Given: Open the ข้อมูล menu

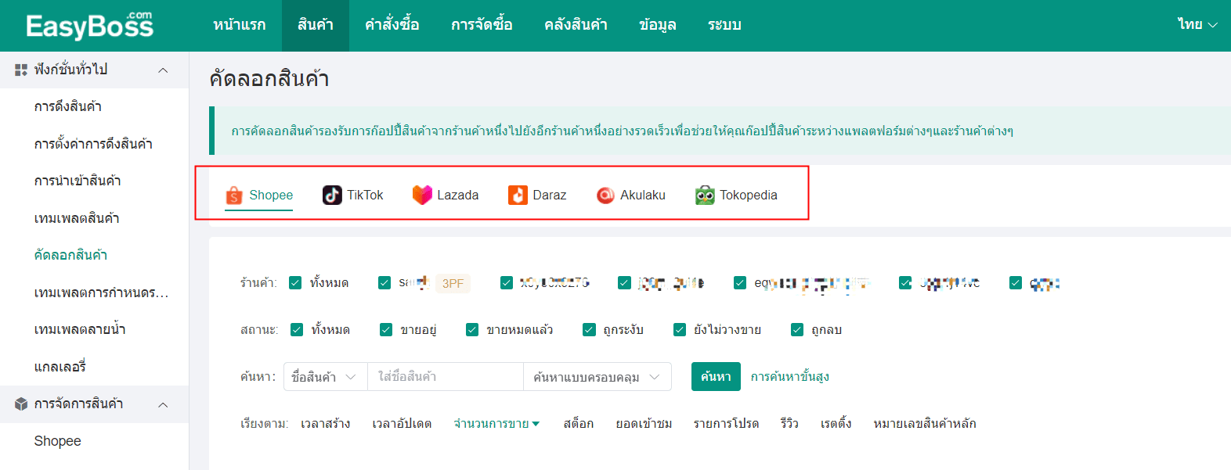Looking at the screenshot, I should pyautogui.click(x=658, y=25).
